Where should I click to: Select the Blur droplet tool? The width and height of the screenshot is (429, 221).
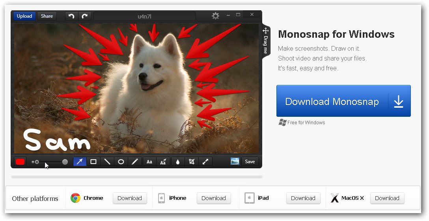coord(178,162)
